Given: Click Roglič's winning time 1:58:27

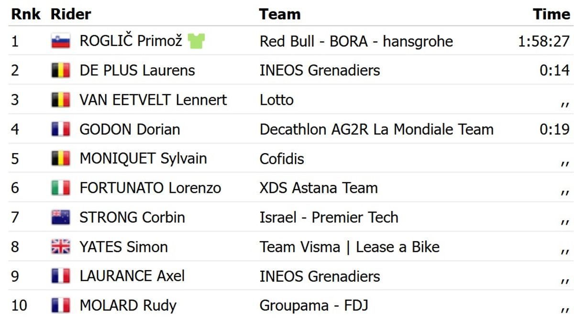Looking at the screenshot, I should [544, 42].
